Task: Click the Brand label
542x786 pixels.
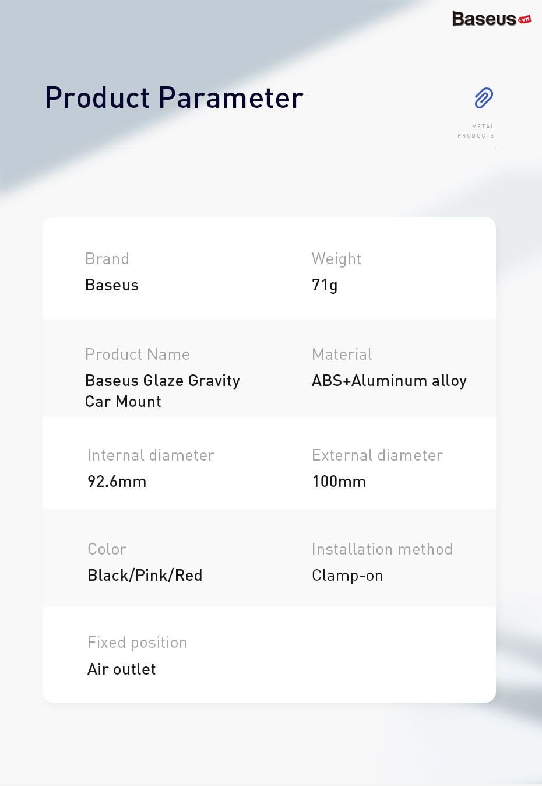Action: pos(107,259)
